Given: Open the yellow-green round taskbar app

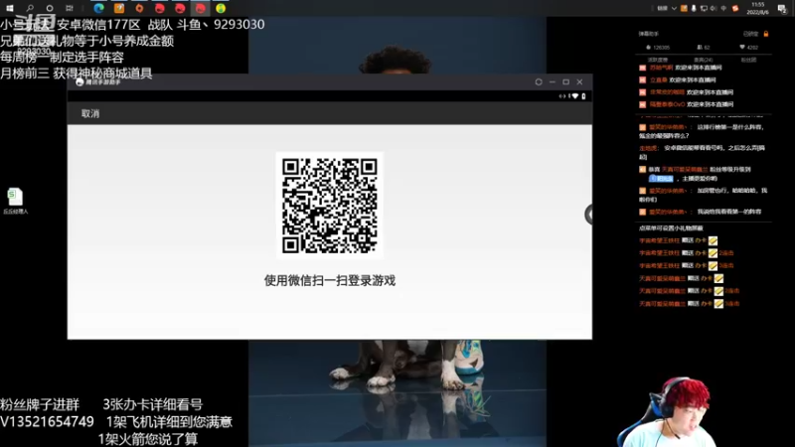Looking at the screenshot, I should tap(221, 8).
